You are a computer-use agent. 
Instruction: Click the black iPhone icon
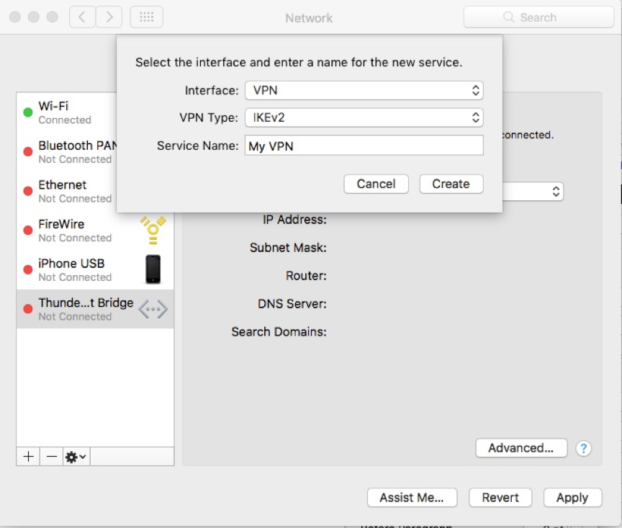point(153,269)
